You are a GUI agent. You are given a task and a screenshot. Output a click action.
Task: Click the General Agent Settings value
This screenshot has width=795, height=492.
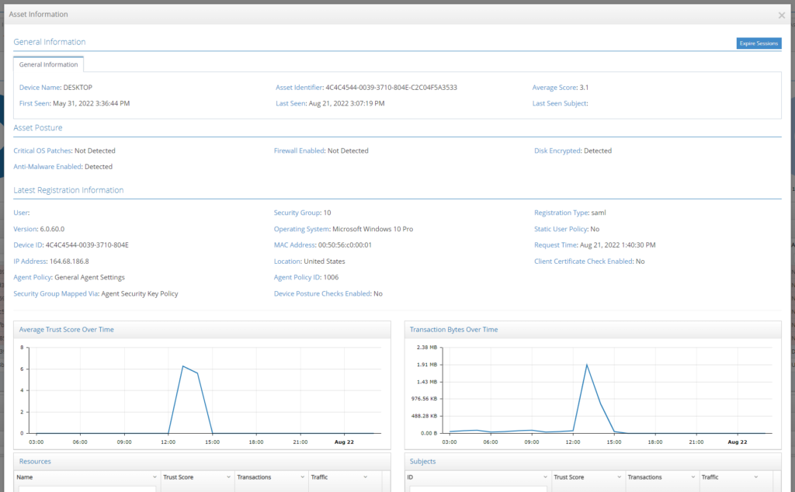(x=90, y=277)
